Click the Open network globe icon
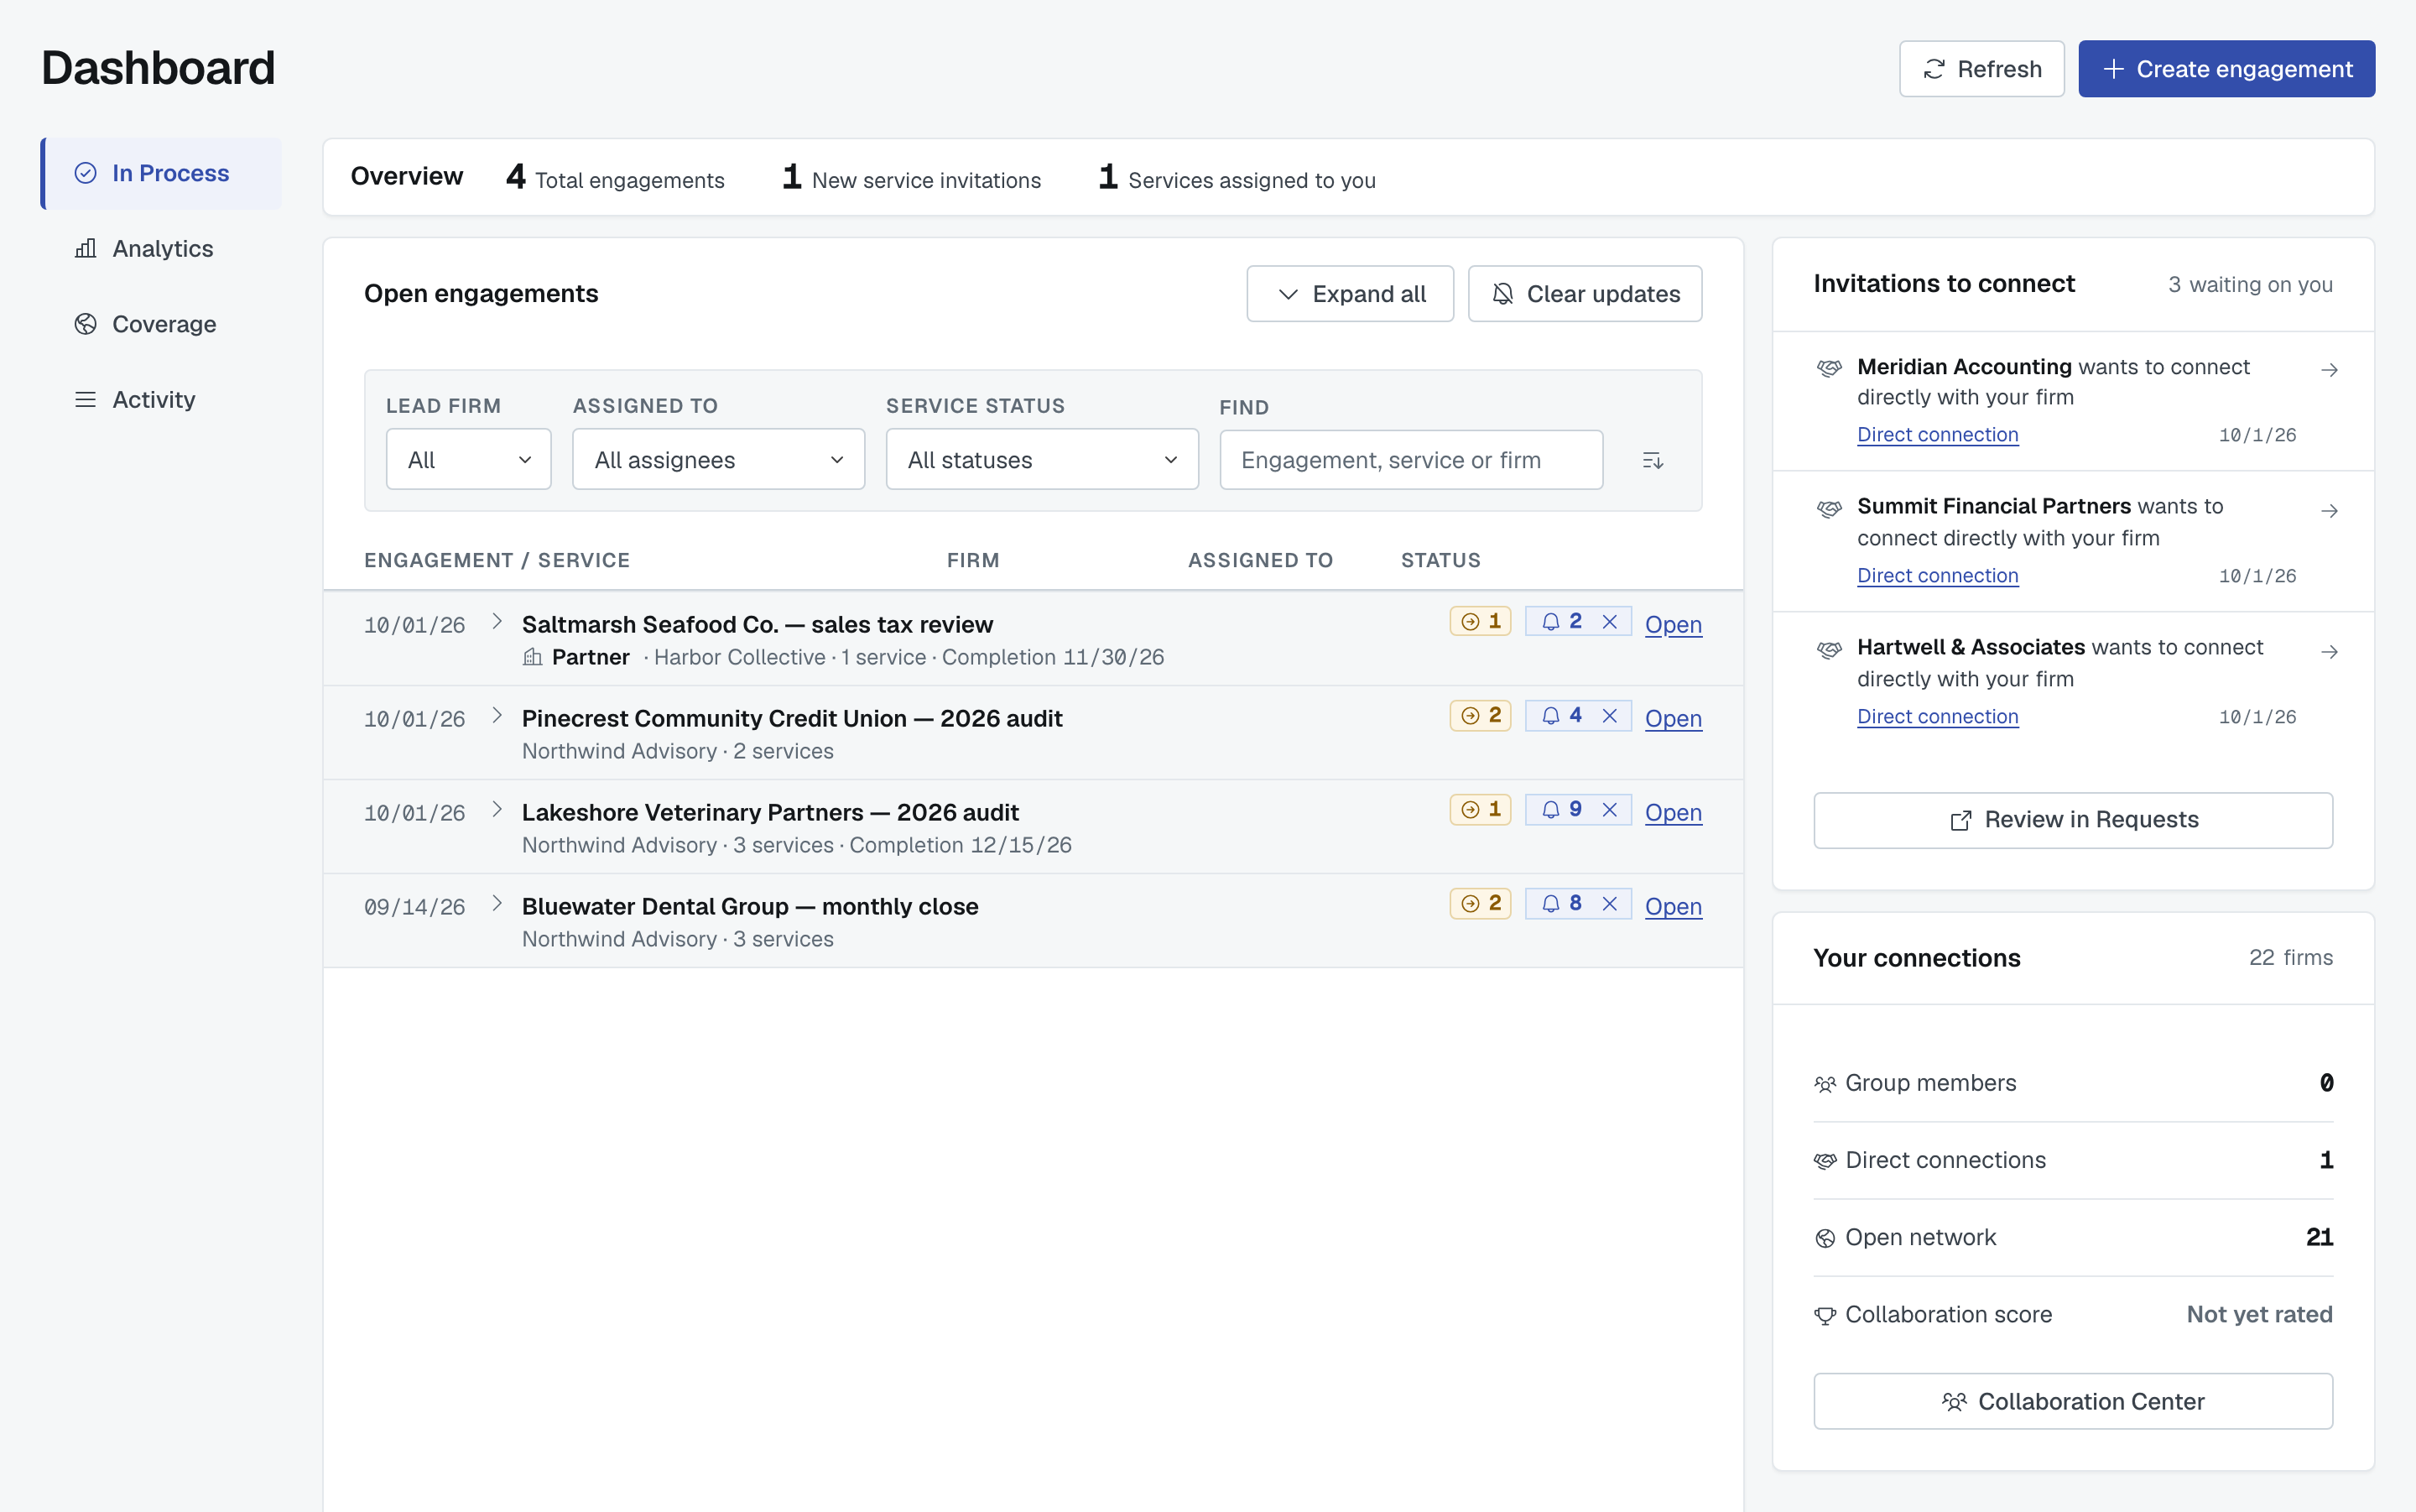The height and width of the screenshot is (1512, 2416). (x=1825, y=1238)
